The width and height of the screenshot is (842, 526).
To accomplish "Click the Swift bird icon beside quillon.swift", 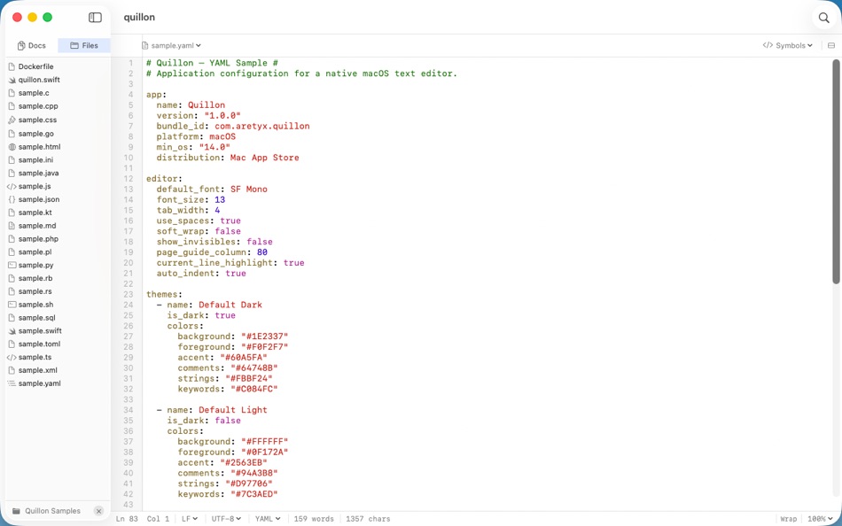I will 12,79.
